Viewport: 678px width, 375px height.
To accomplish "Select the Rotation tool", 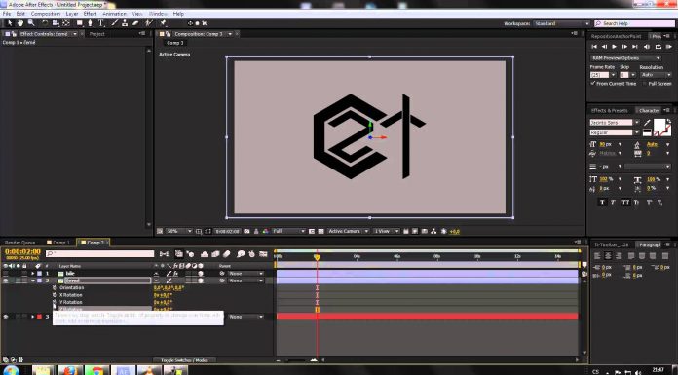I will pos(45,23).
